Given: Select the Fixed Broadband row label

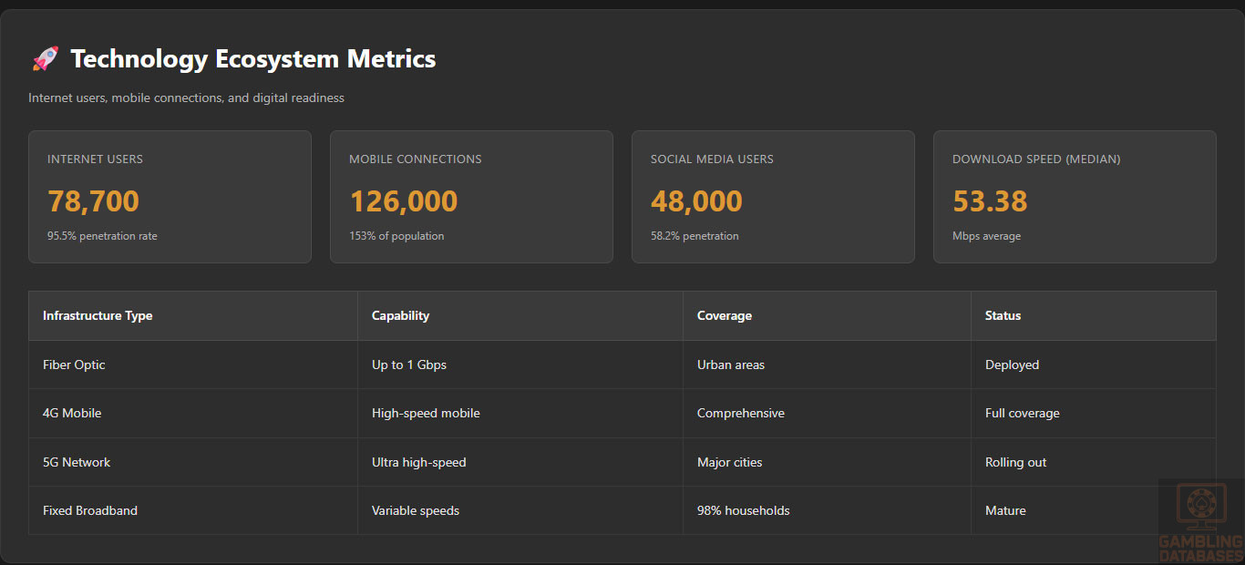Looking at the screenshot, I should [90, 511].
